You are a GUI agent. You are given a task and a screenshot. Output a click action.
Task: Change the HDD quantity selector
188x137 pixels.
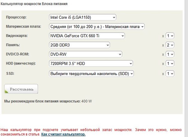click(x=170, y=63)
